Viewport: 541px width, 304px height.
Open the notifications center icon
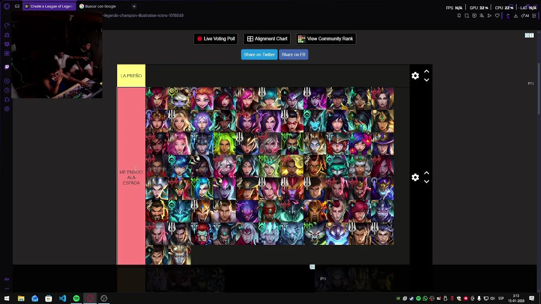coord(532,299)
